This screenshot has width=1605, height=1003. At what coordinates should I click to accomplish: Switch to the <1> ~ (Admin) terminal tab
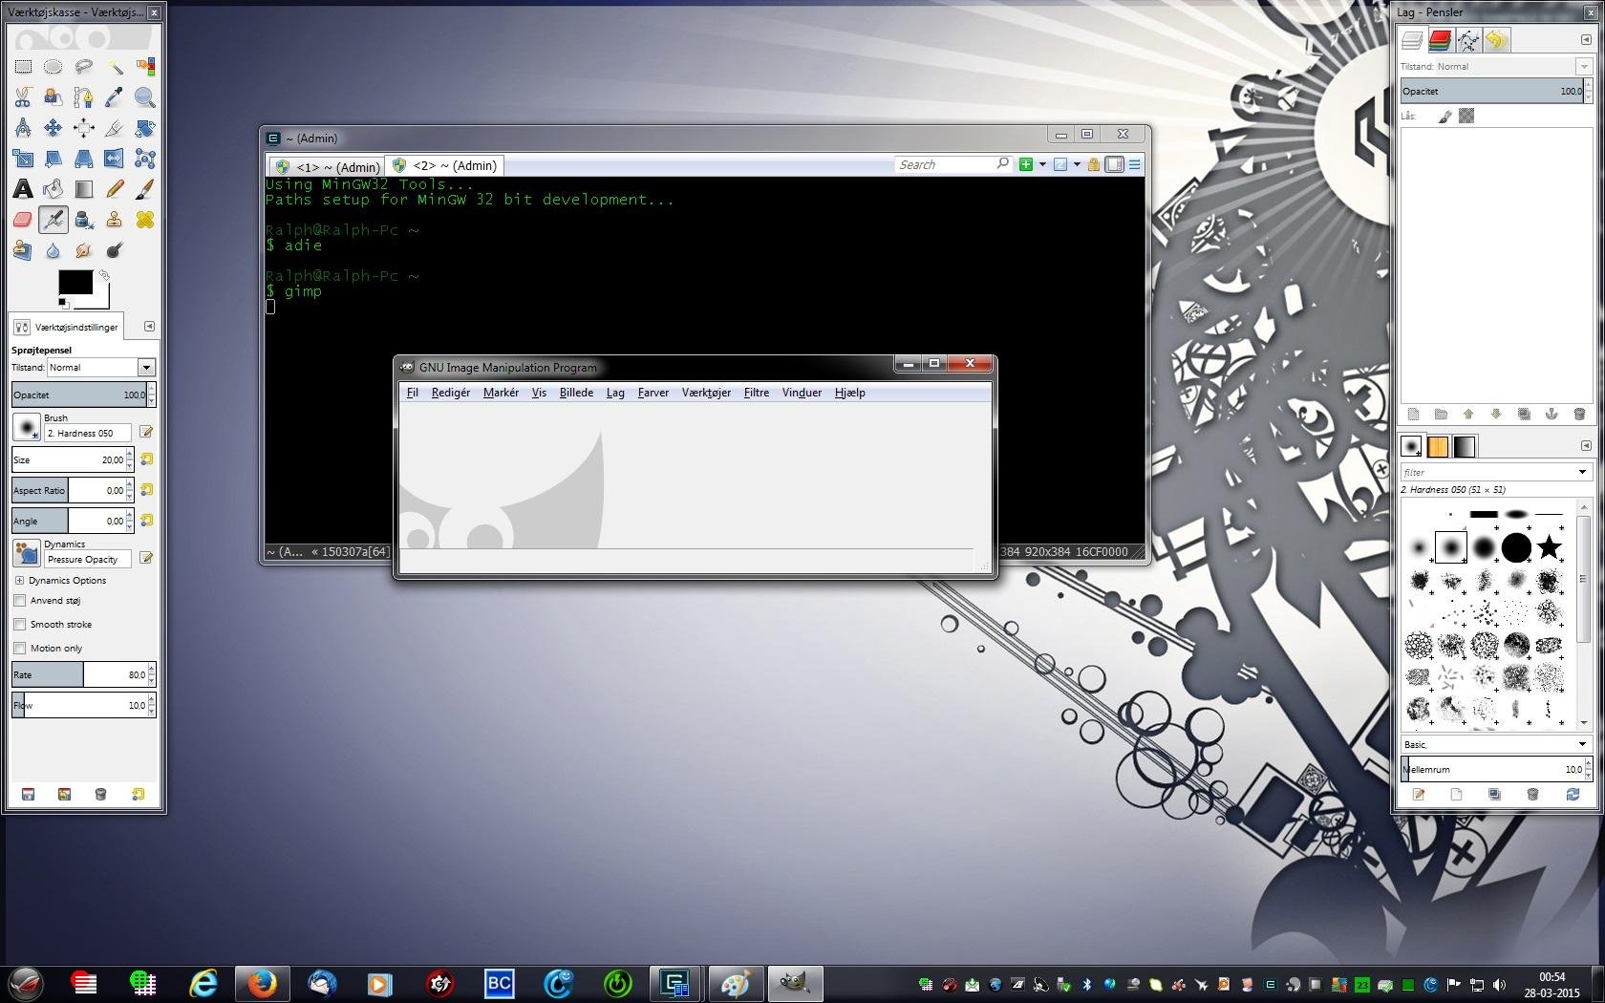pyautogui.click(x=327, y=166)
